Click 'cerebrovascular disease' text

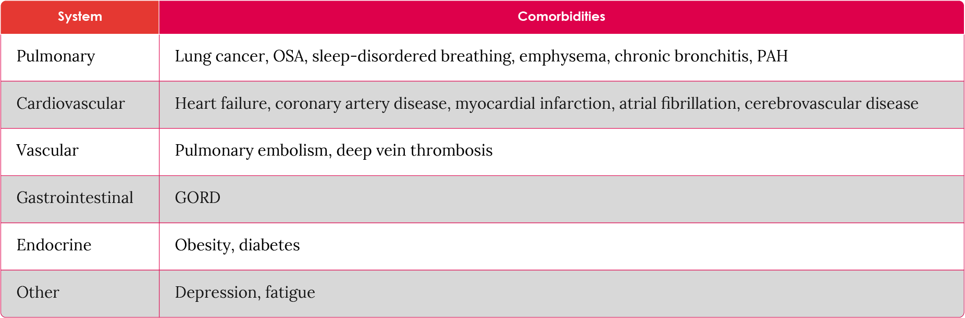coord(831,104)
